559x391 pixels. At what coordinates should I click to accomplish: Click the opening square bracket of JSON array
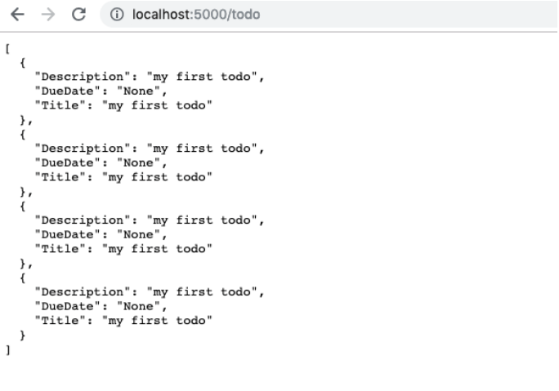click(7, 48)
